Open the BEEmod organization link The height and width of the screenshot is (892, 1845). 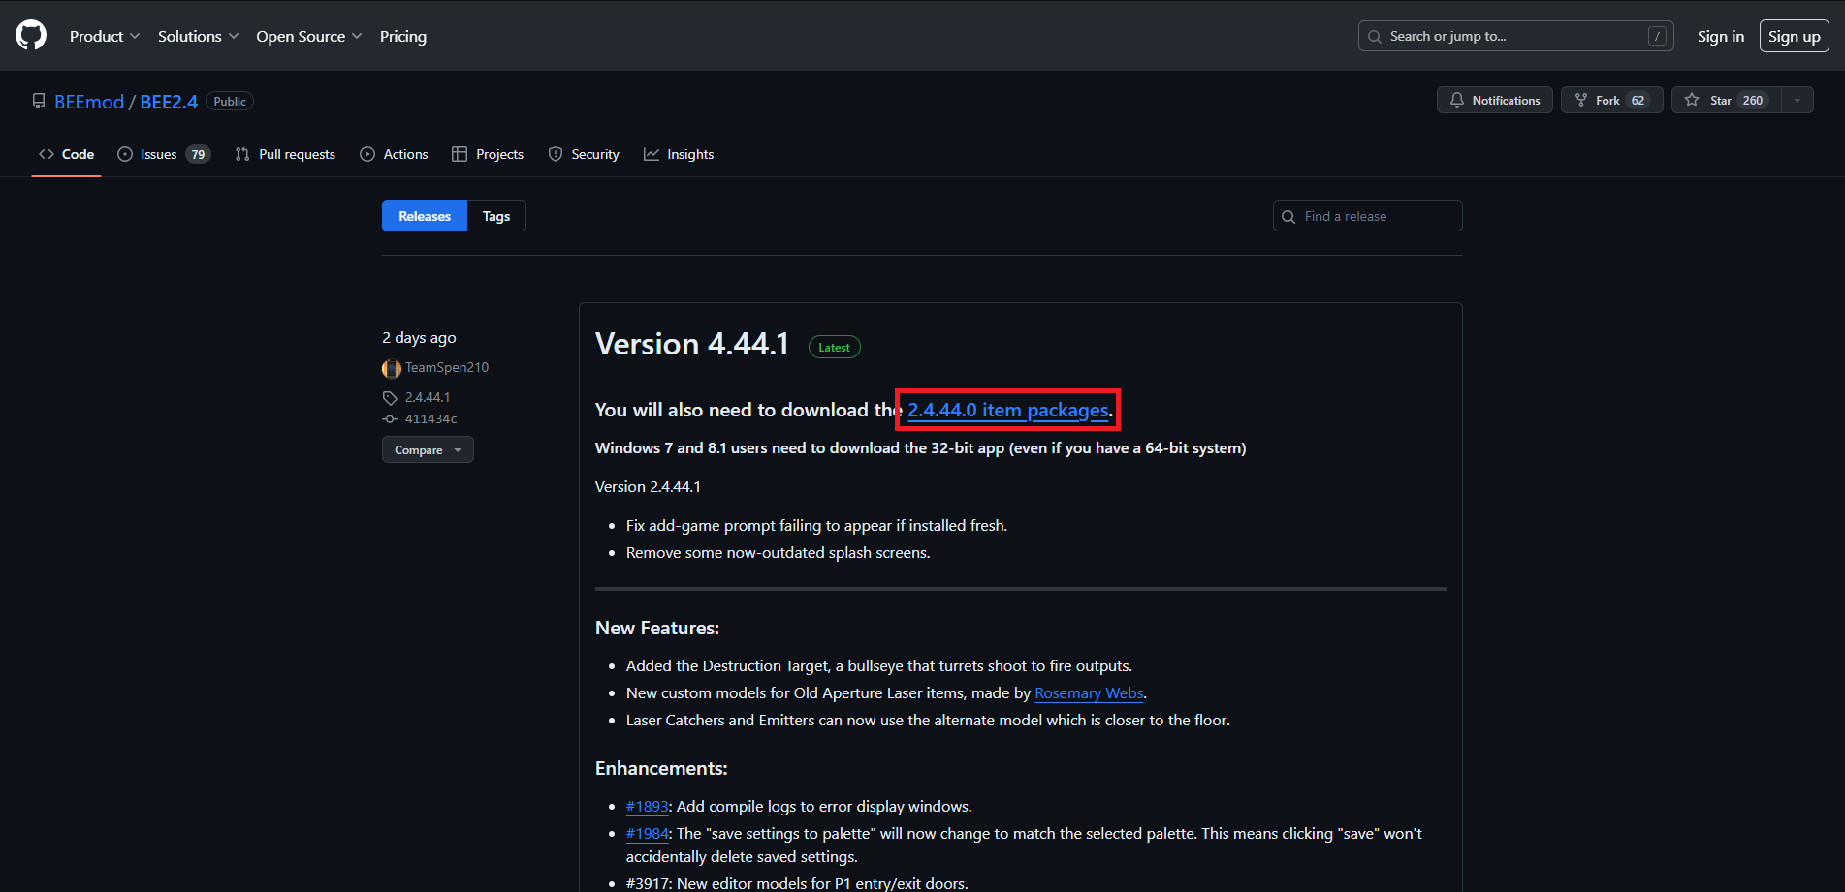(x=89, y=102)
